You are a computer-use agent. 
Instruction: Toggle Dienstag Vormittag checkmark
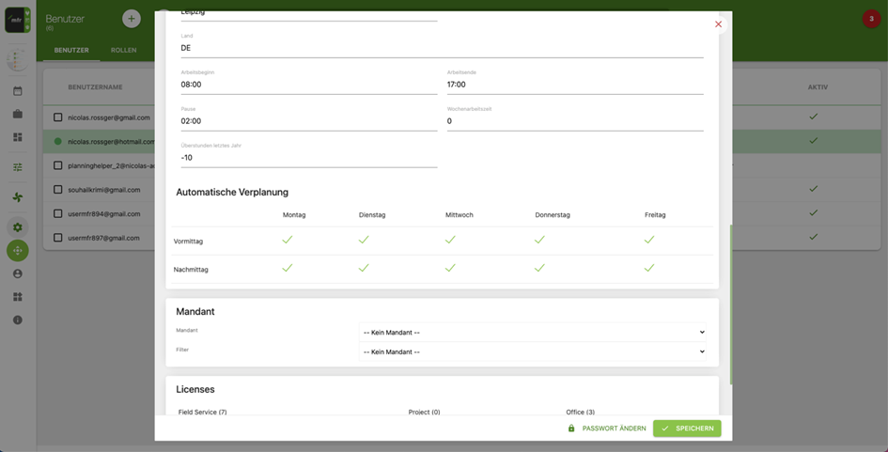pos(364,241)
